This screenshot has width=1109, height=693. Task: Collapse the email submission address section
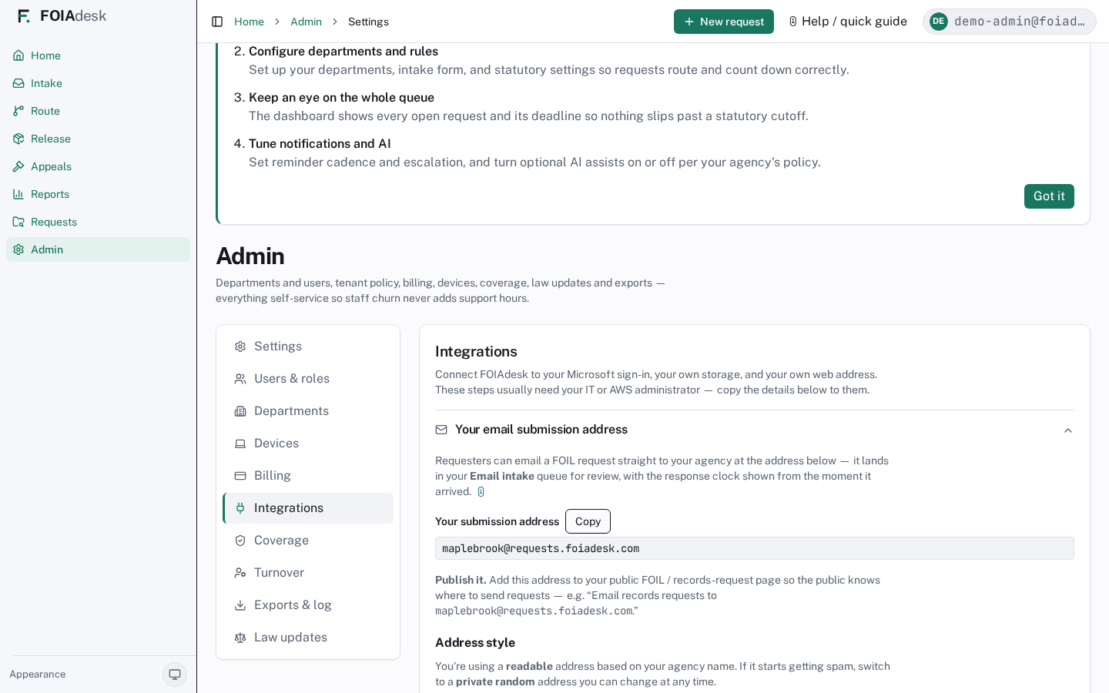point(1068,430)
